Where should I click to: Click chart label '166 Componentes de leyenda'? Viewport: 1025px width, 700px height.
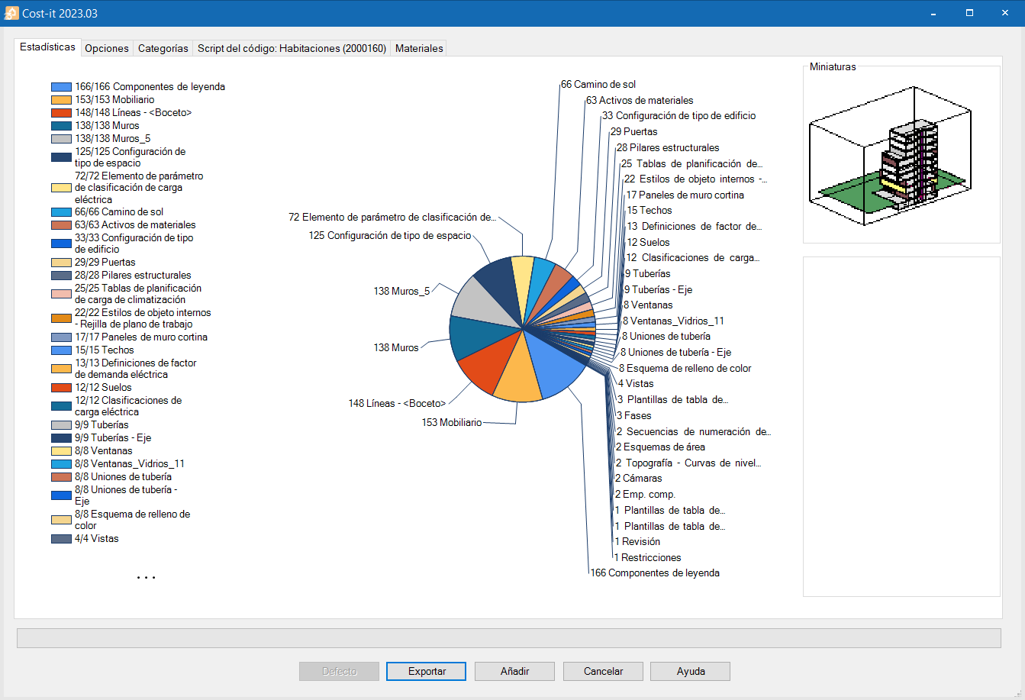click(655, 573)
